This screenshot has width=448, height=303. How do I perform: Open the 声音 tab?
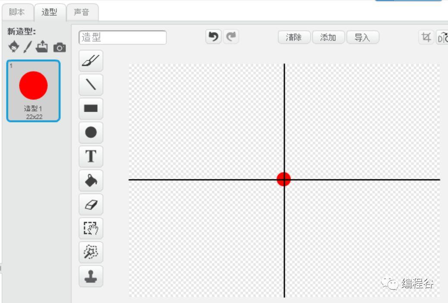coord(81,12)
